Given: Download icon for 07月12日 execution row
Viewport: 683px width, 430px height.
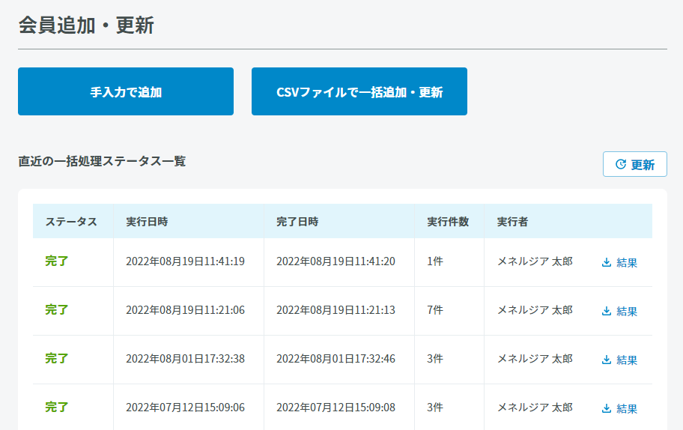Looking at the screenshot, I should pos(607,409).
